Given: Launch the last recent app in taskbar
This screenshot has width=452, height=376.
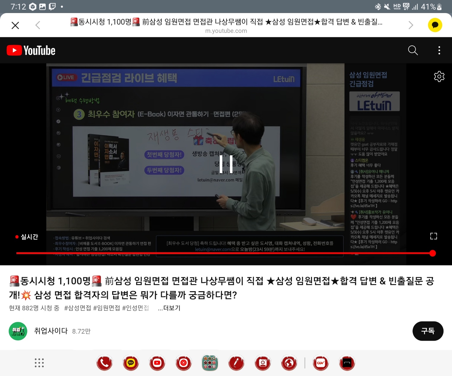Looking at the screenshot, I should [x=347, y=363].
